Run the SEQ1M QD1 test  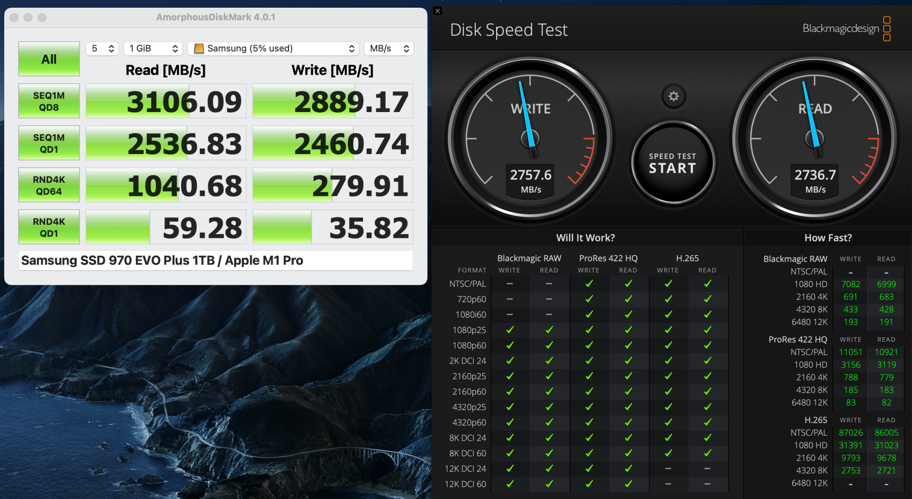pos(49,143)
